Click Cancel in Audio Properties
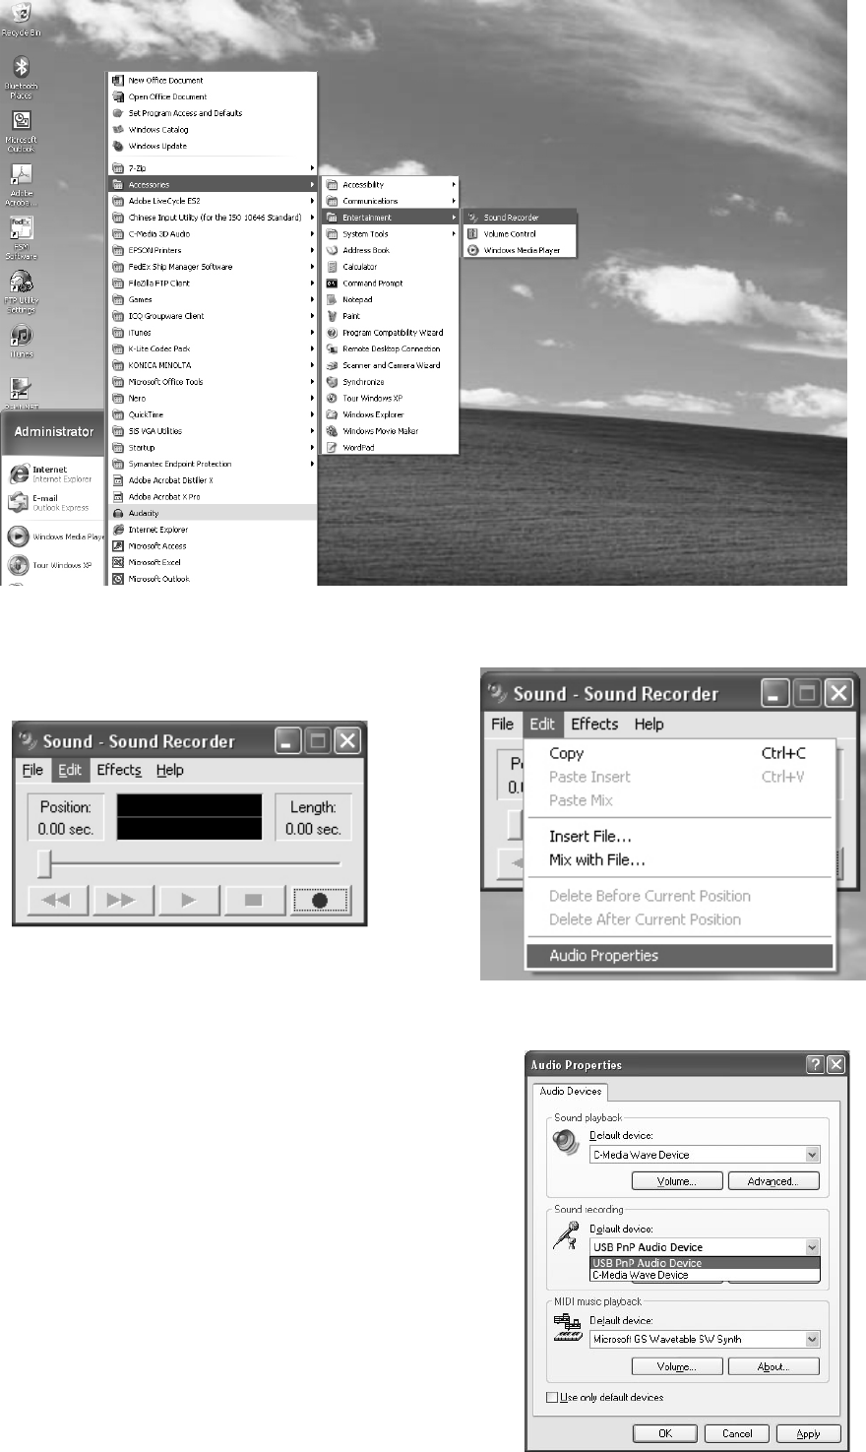The height and width of the screenshot is (1452, 866). (737, 1433)
